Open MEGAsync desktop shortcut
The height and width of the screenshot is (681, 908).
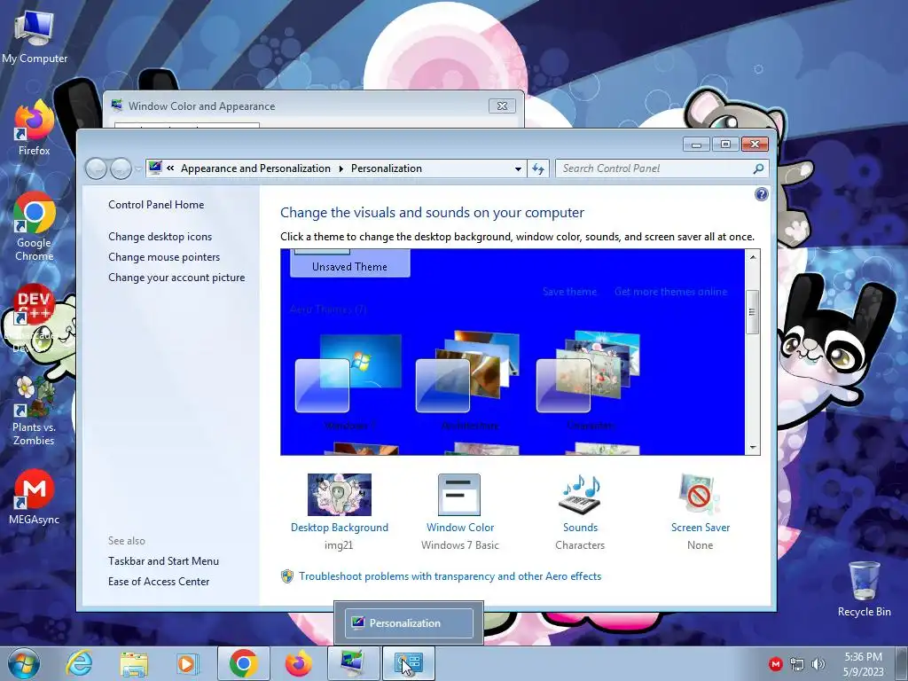pos(34,497)
